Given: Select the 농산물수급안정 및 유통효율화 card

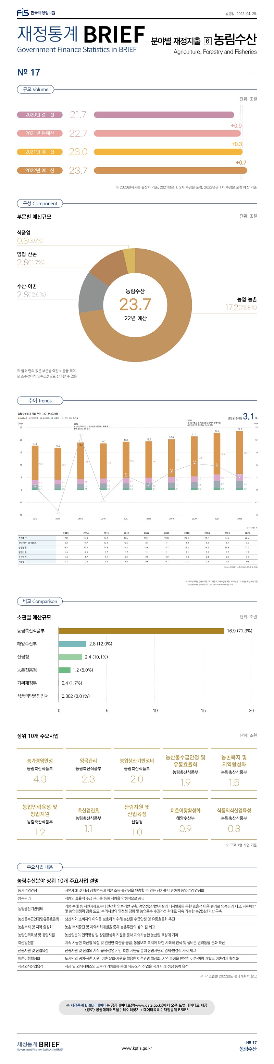Looking at the screenshot, I should 185,770.
